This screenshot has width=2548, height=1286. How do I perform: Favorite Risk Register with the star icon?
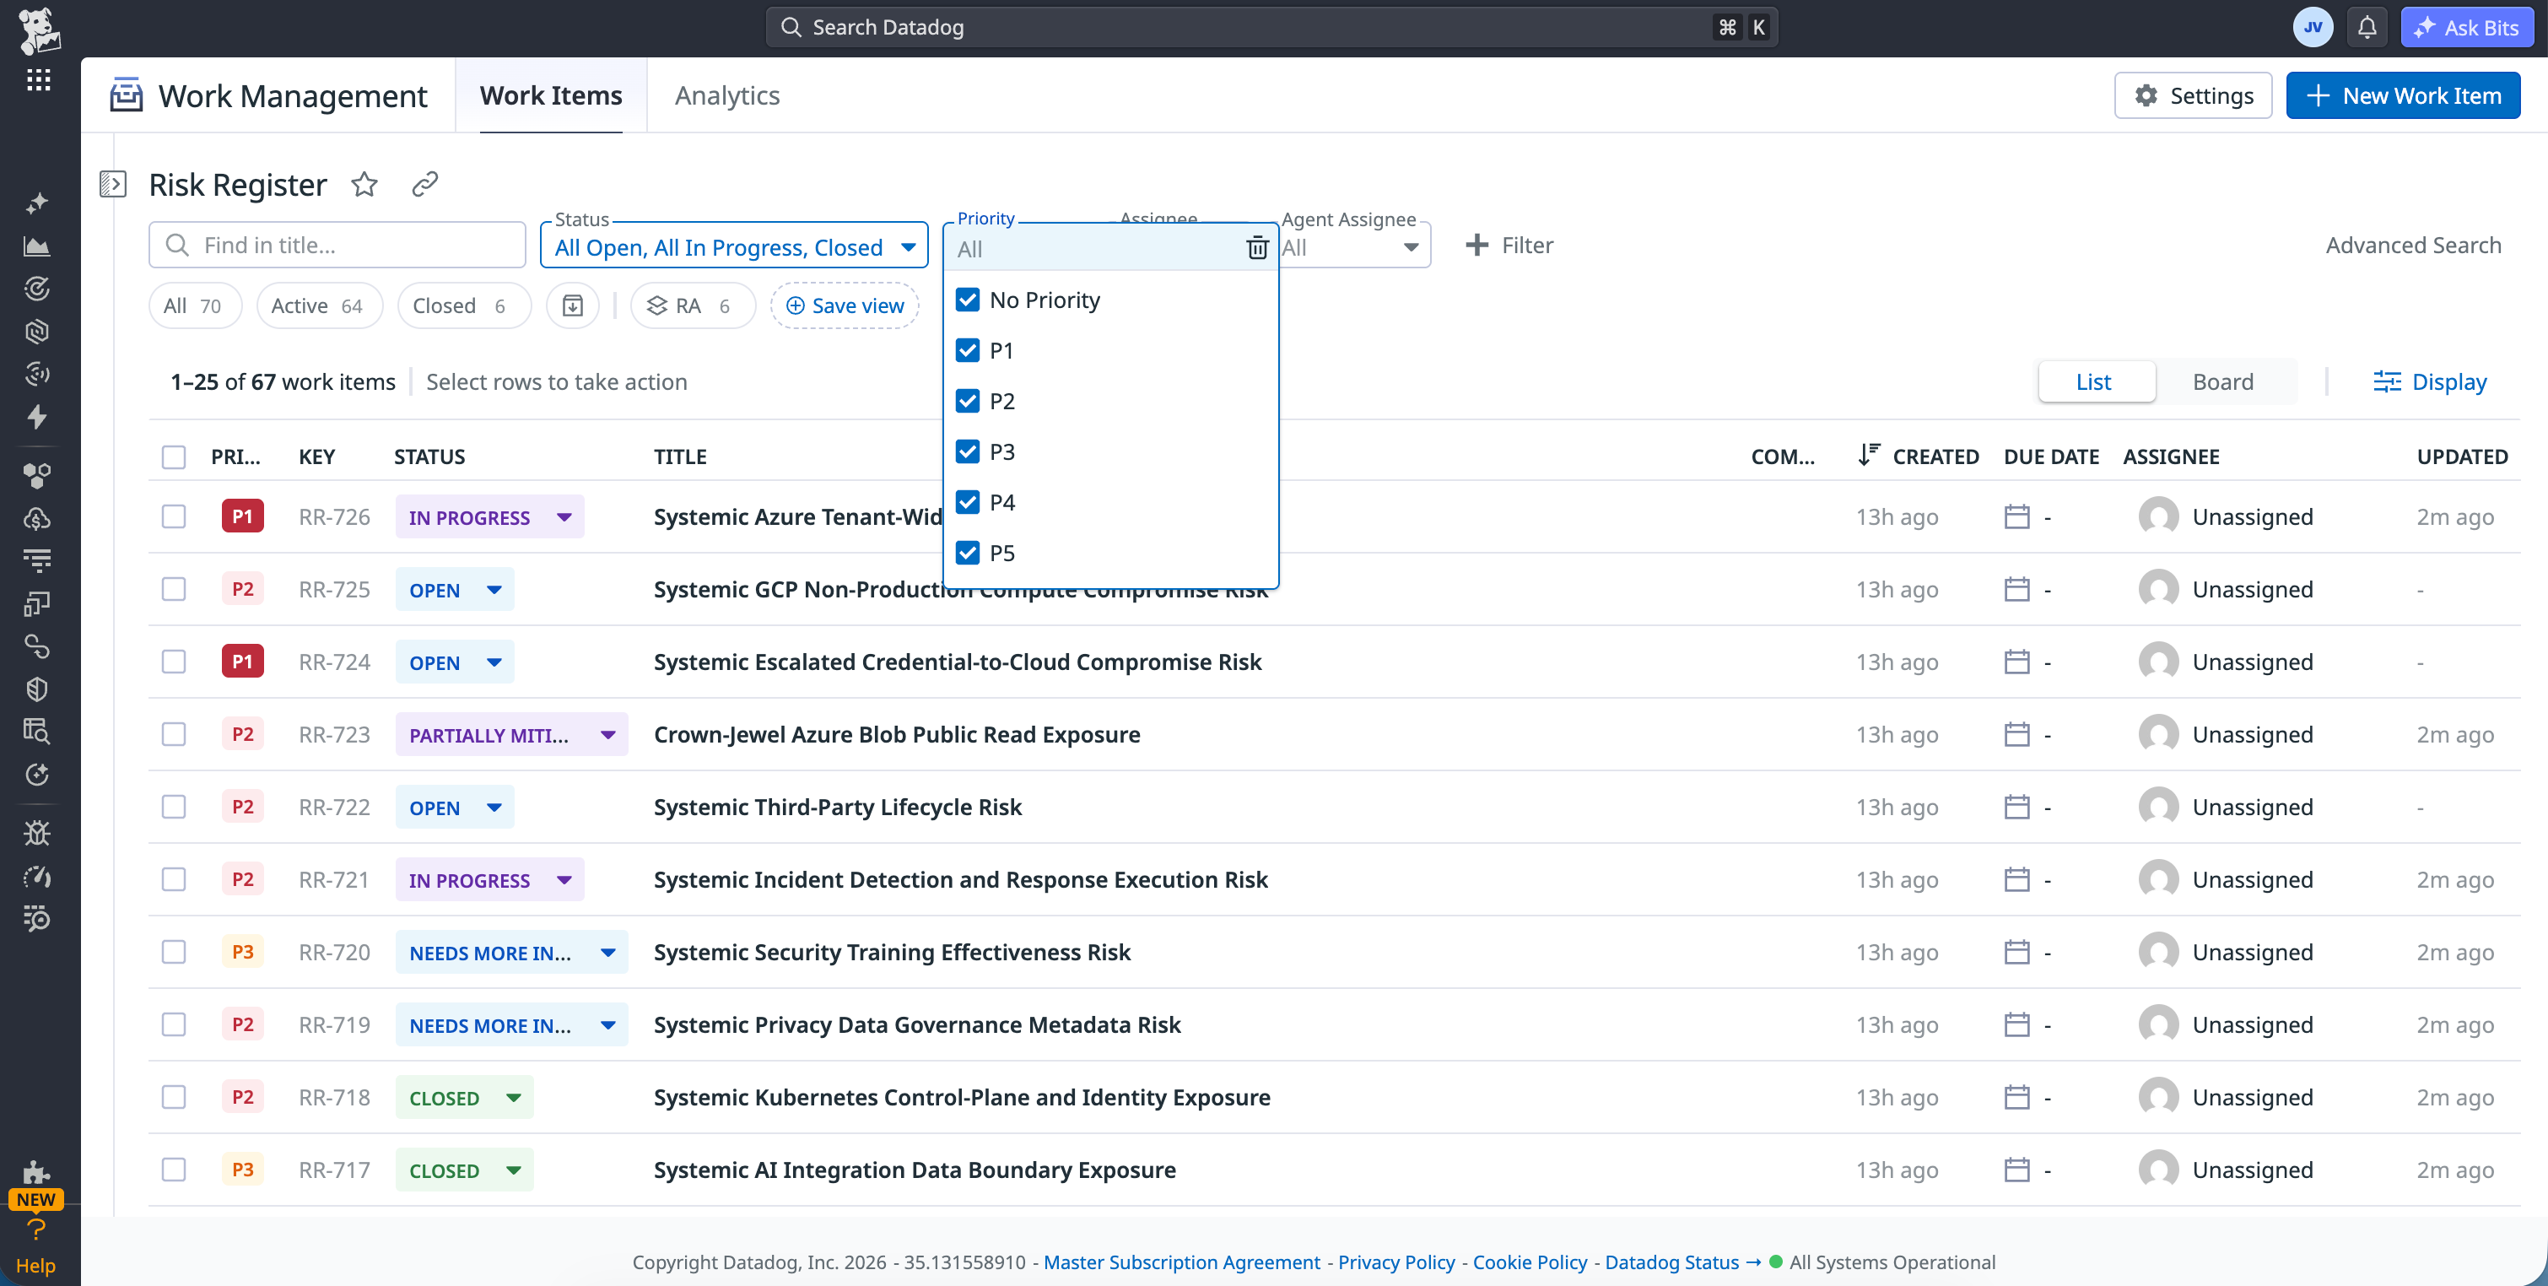point(365,184)
